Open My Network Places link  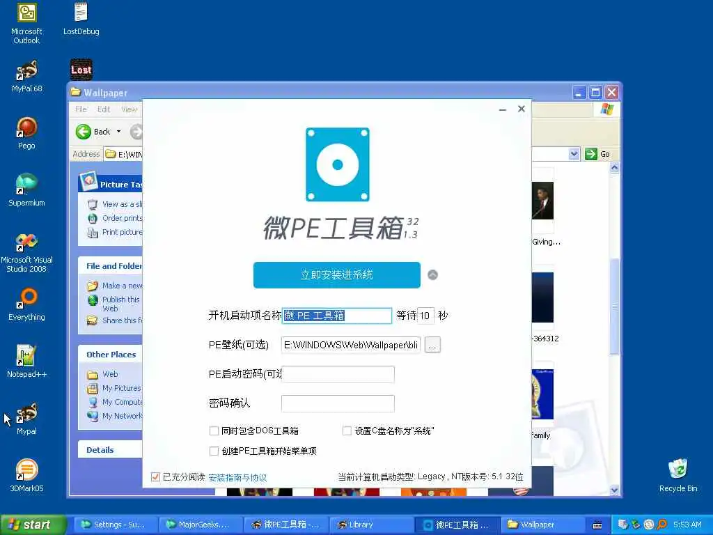122,416
